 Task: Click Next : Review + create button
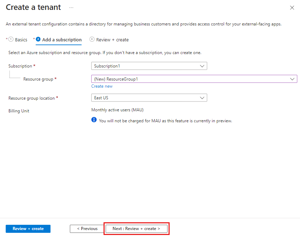136,229
